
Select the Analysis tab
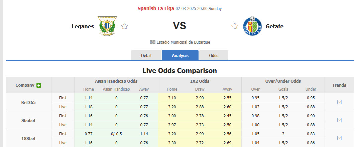tap(180, 55)
